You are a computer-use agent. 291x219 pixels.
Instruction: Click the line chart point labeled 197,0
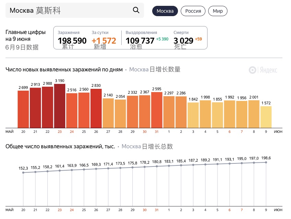[254, 163]
